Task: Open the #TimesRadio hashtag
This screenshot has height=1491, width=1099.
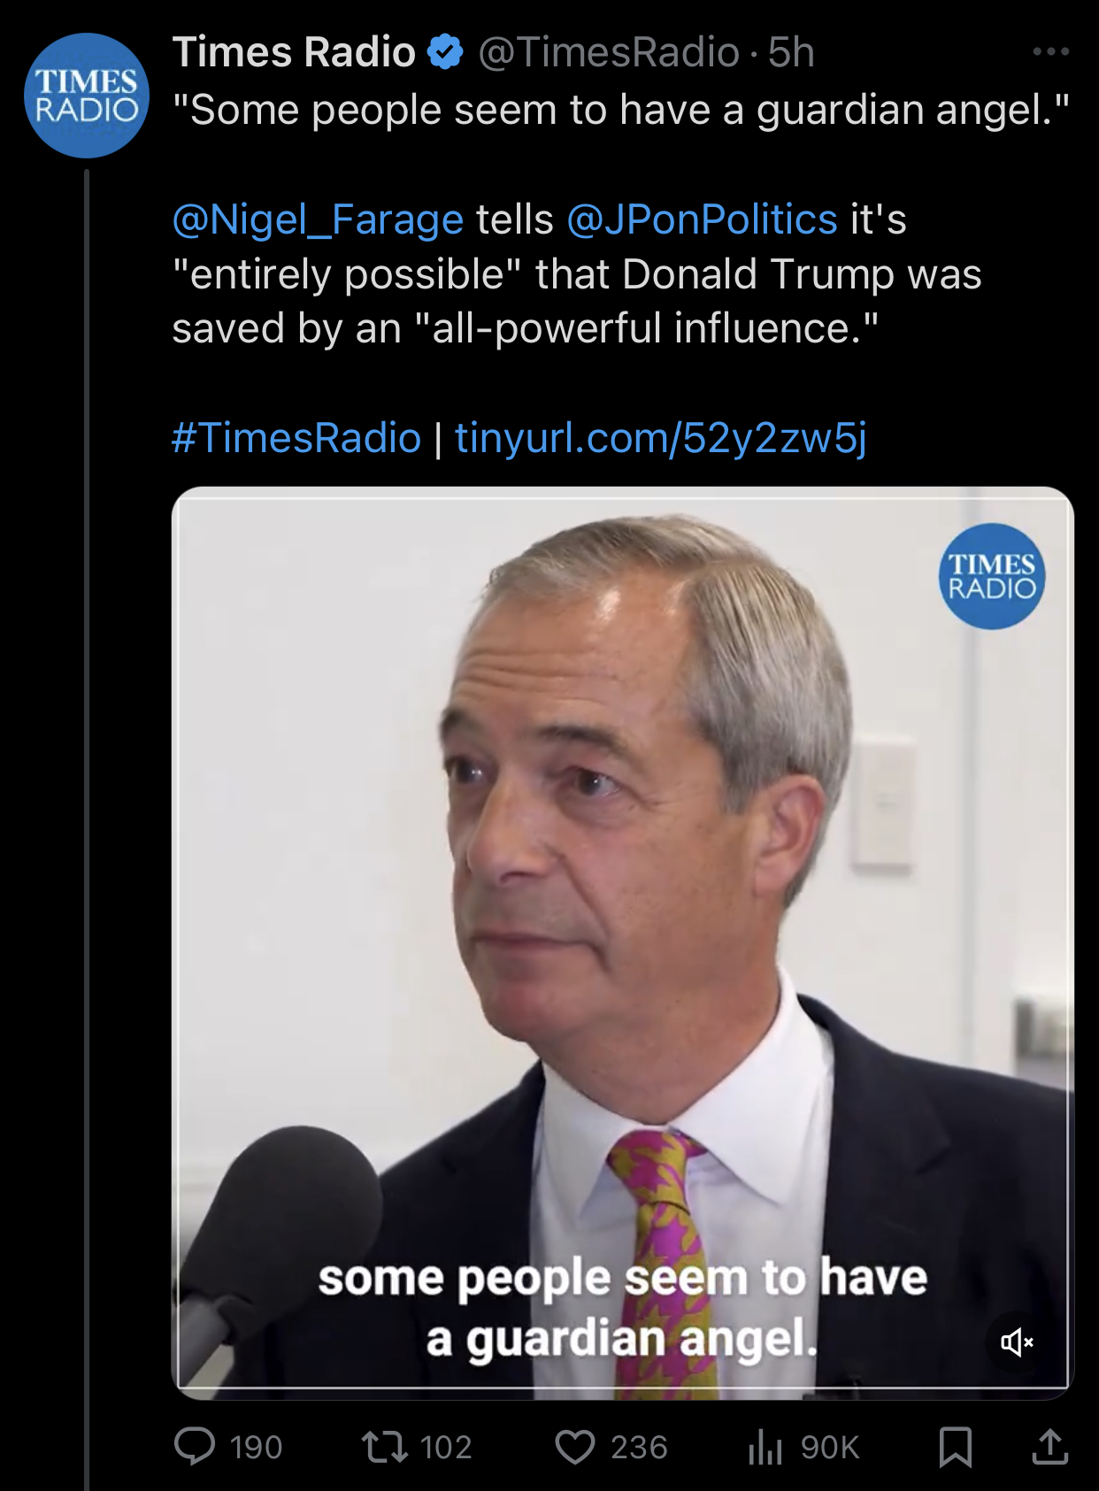Action: (296, 438)
